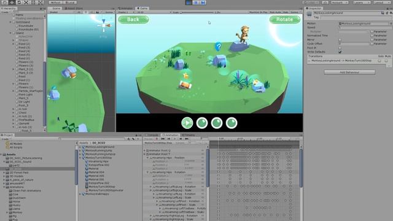This screenshot has width=393, height=221.
Task: Click the campfire log object in Game view
Action: point(185,85)
